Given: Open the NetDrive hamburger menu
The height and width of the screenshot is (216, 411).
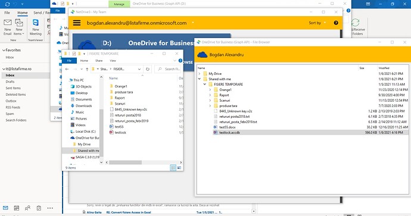Looking at the screenshot, I should click(x=76, y=23).
